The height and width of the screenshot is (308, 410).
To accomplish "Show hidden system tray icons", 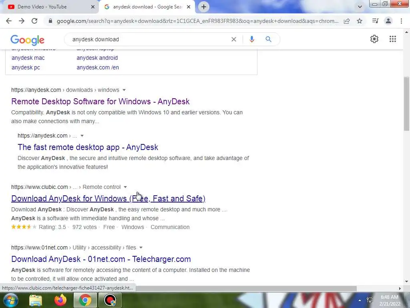I will [360, 300].
